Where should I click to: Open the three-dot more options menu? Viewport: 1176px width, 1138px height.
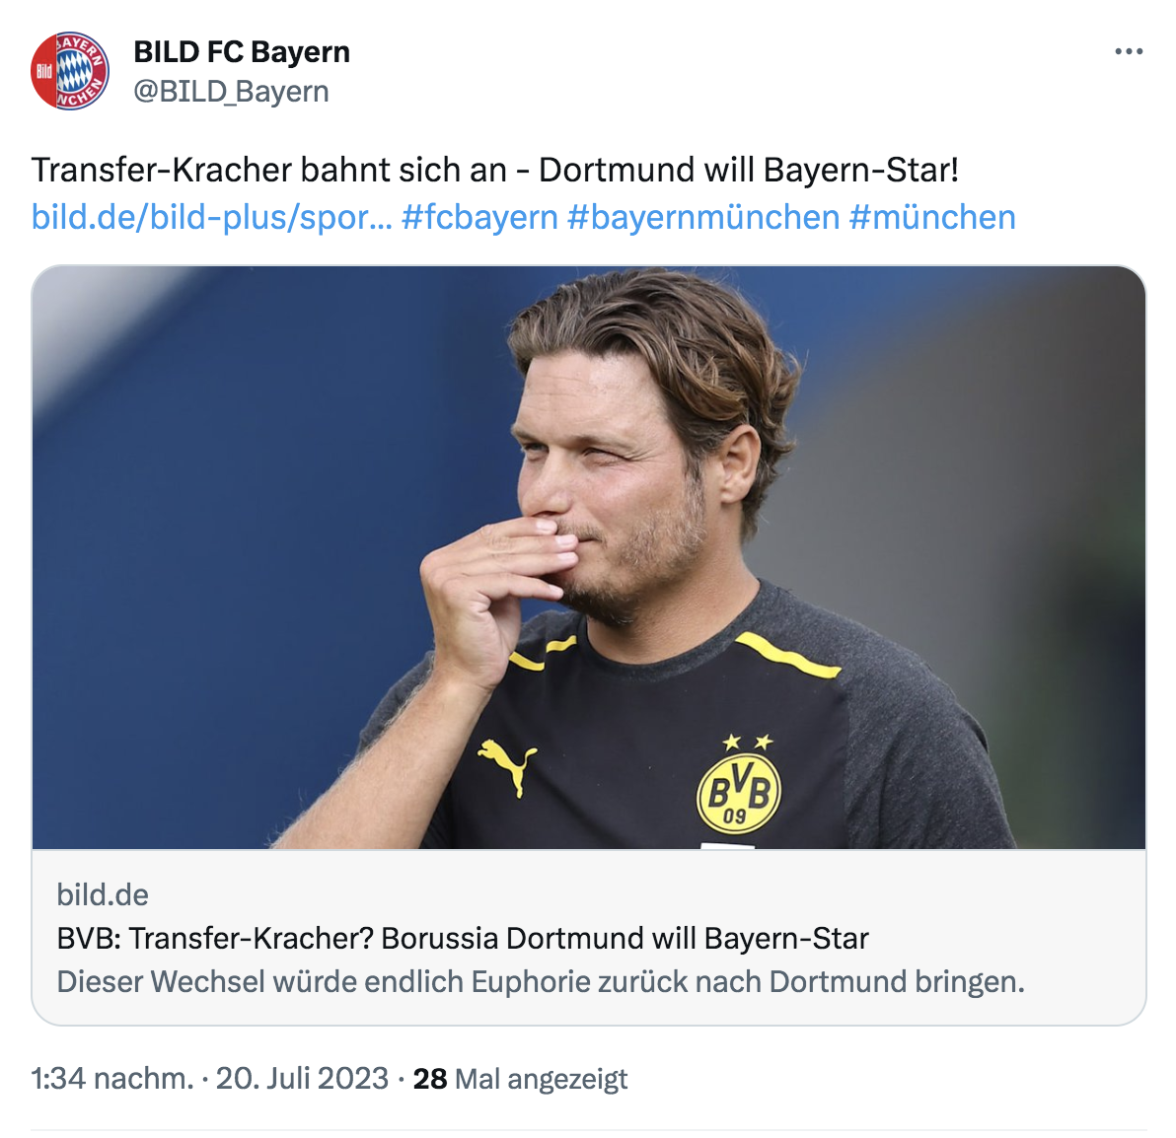(1129, 52)
